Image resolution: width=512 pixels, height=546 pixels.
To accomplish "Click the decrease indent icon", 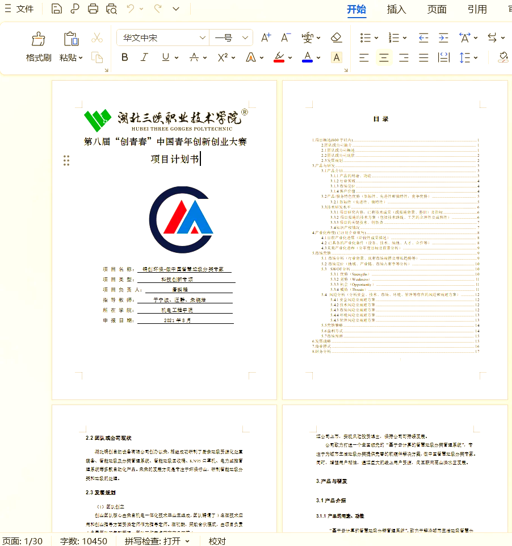I will 423,37.
